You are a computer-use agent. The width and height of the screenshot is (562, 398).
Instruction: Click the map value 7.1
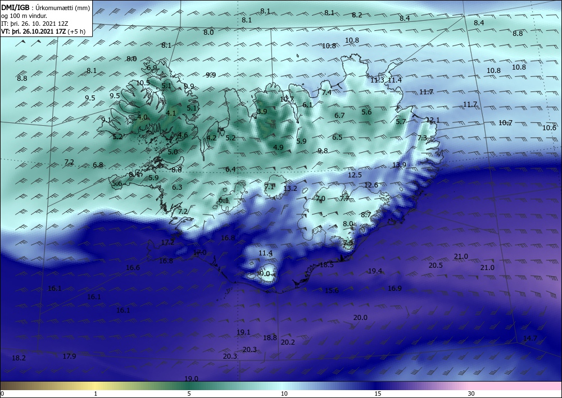269,187
